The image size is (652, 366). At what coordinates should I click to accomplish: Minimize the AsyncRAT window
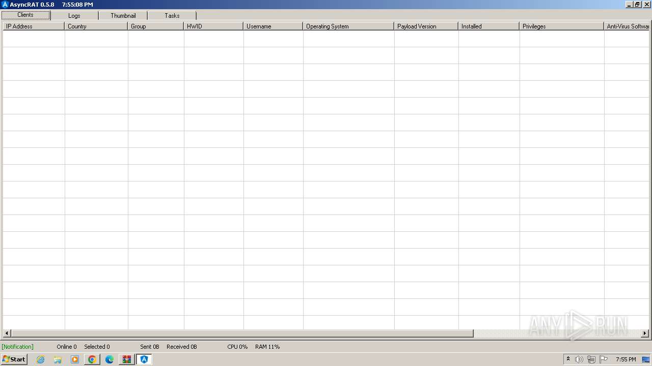[x=630, y=5]
